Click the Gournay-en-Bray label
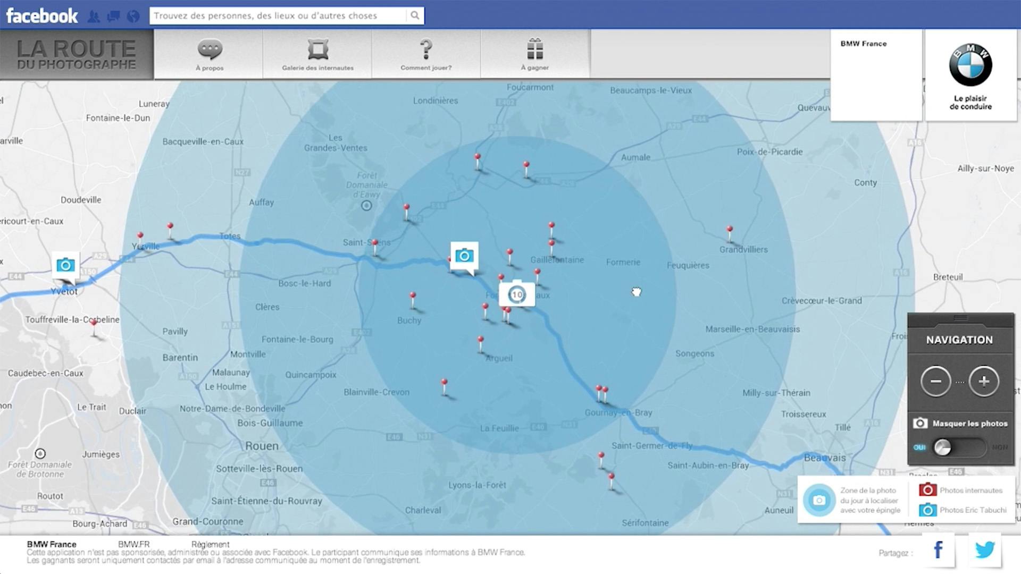This screenshot has height=574, width=1021. [618, 412]
